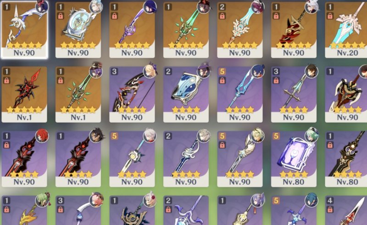Click the lock icon on clock catalyst card
This screenshot has height=225, width=367.
[x=61, y=16]
